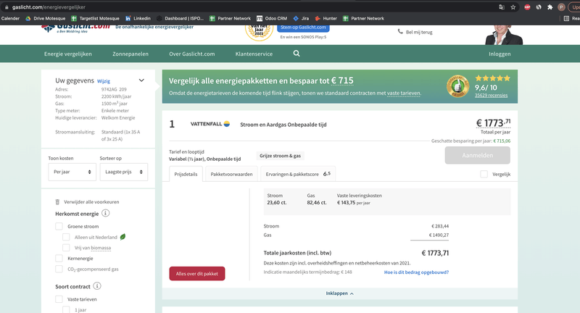Click the search magnifier icon in navigation
Viewport: 580px width, 313px height.
[x=297, y=54]
